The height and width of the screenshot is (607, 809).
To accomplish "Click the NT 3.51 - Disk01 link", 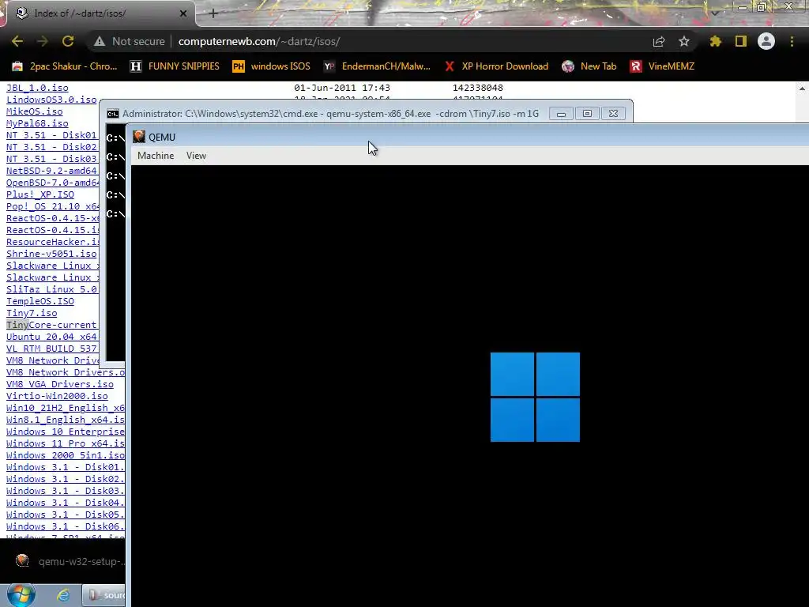I will (51, 135).
